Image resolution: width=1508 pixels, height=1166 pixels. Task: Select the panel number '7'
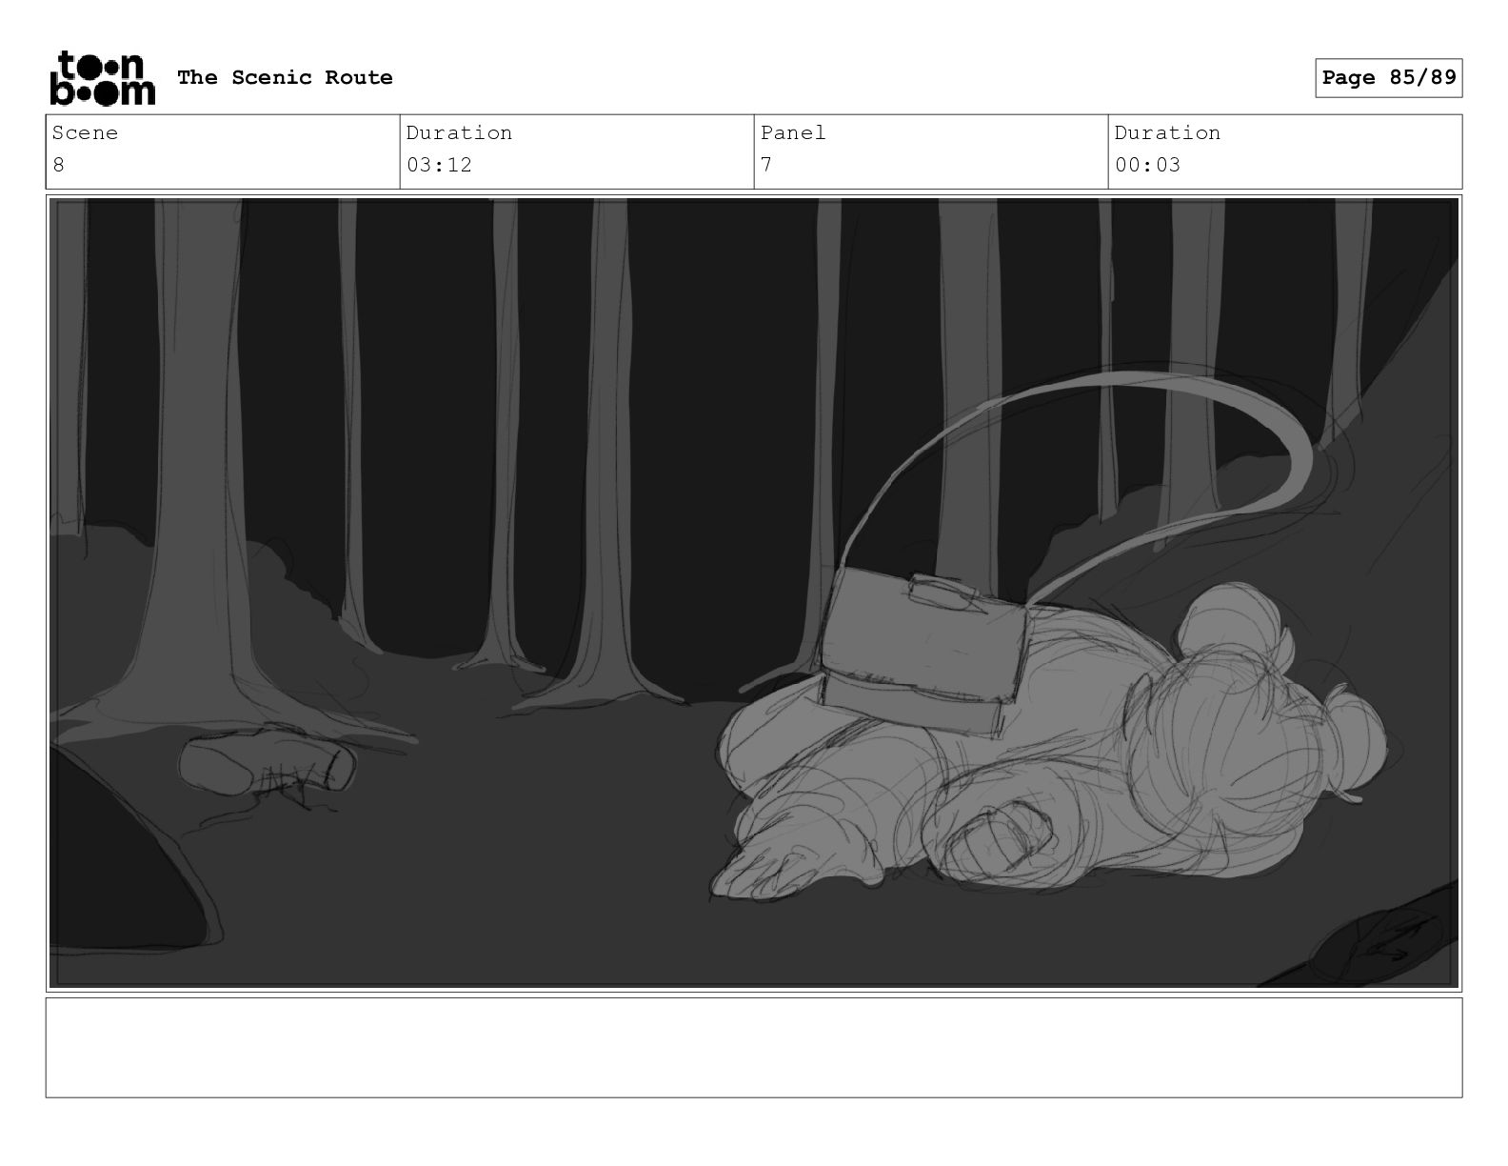pyautogui.click(x=766, y=165)
